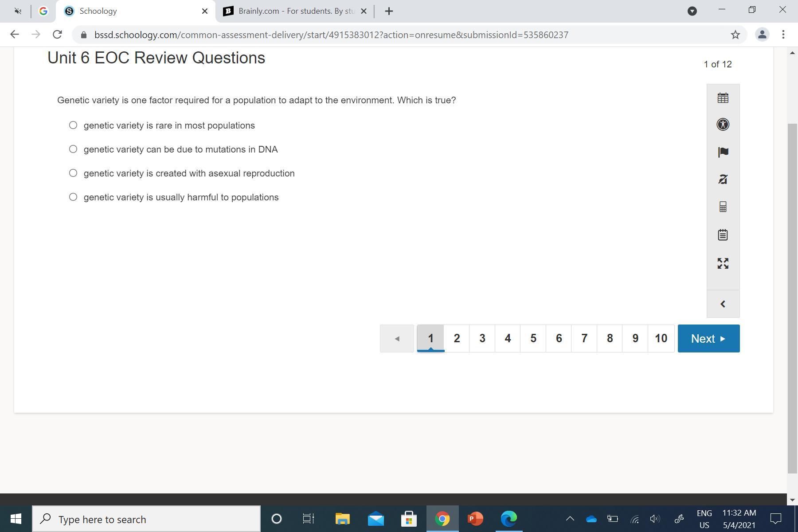Open the periodic table/reference grid tool
The width and height of the screenshot is (798, 532).
(723, 98)
